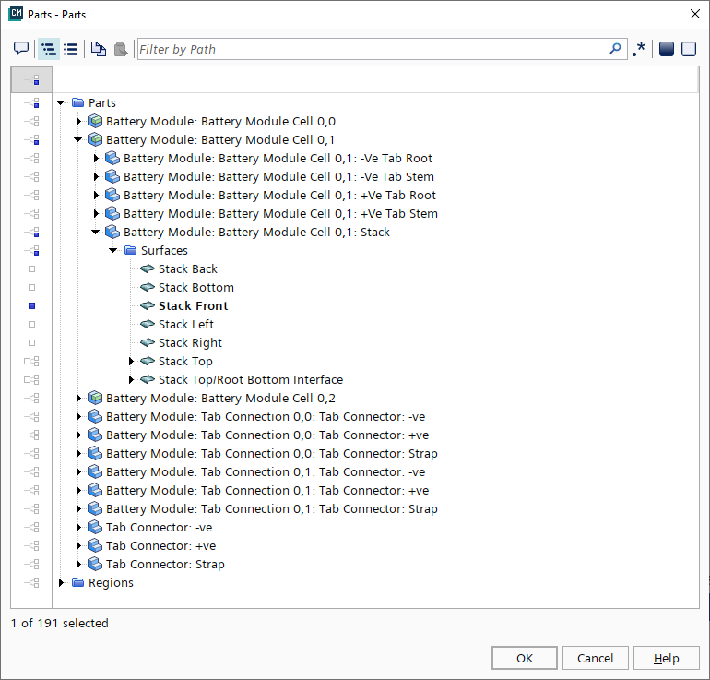This screenshot has width=710, height=680.
Task: Click the filled square select-all icon
Action: pos(666,49)
